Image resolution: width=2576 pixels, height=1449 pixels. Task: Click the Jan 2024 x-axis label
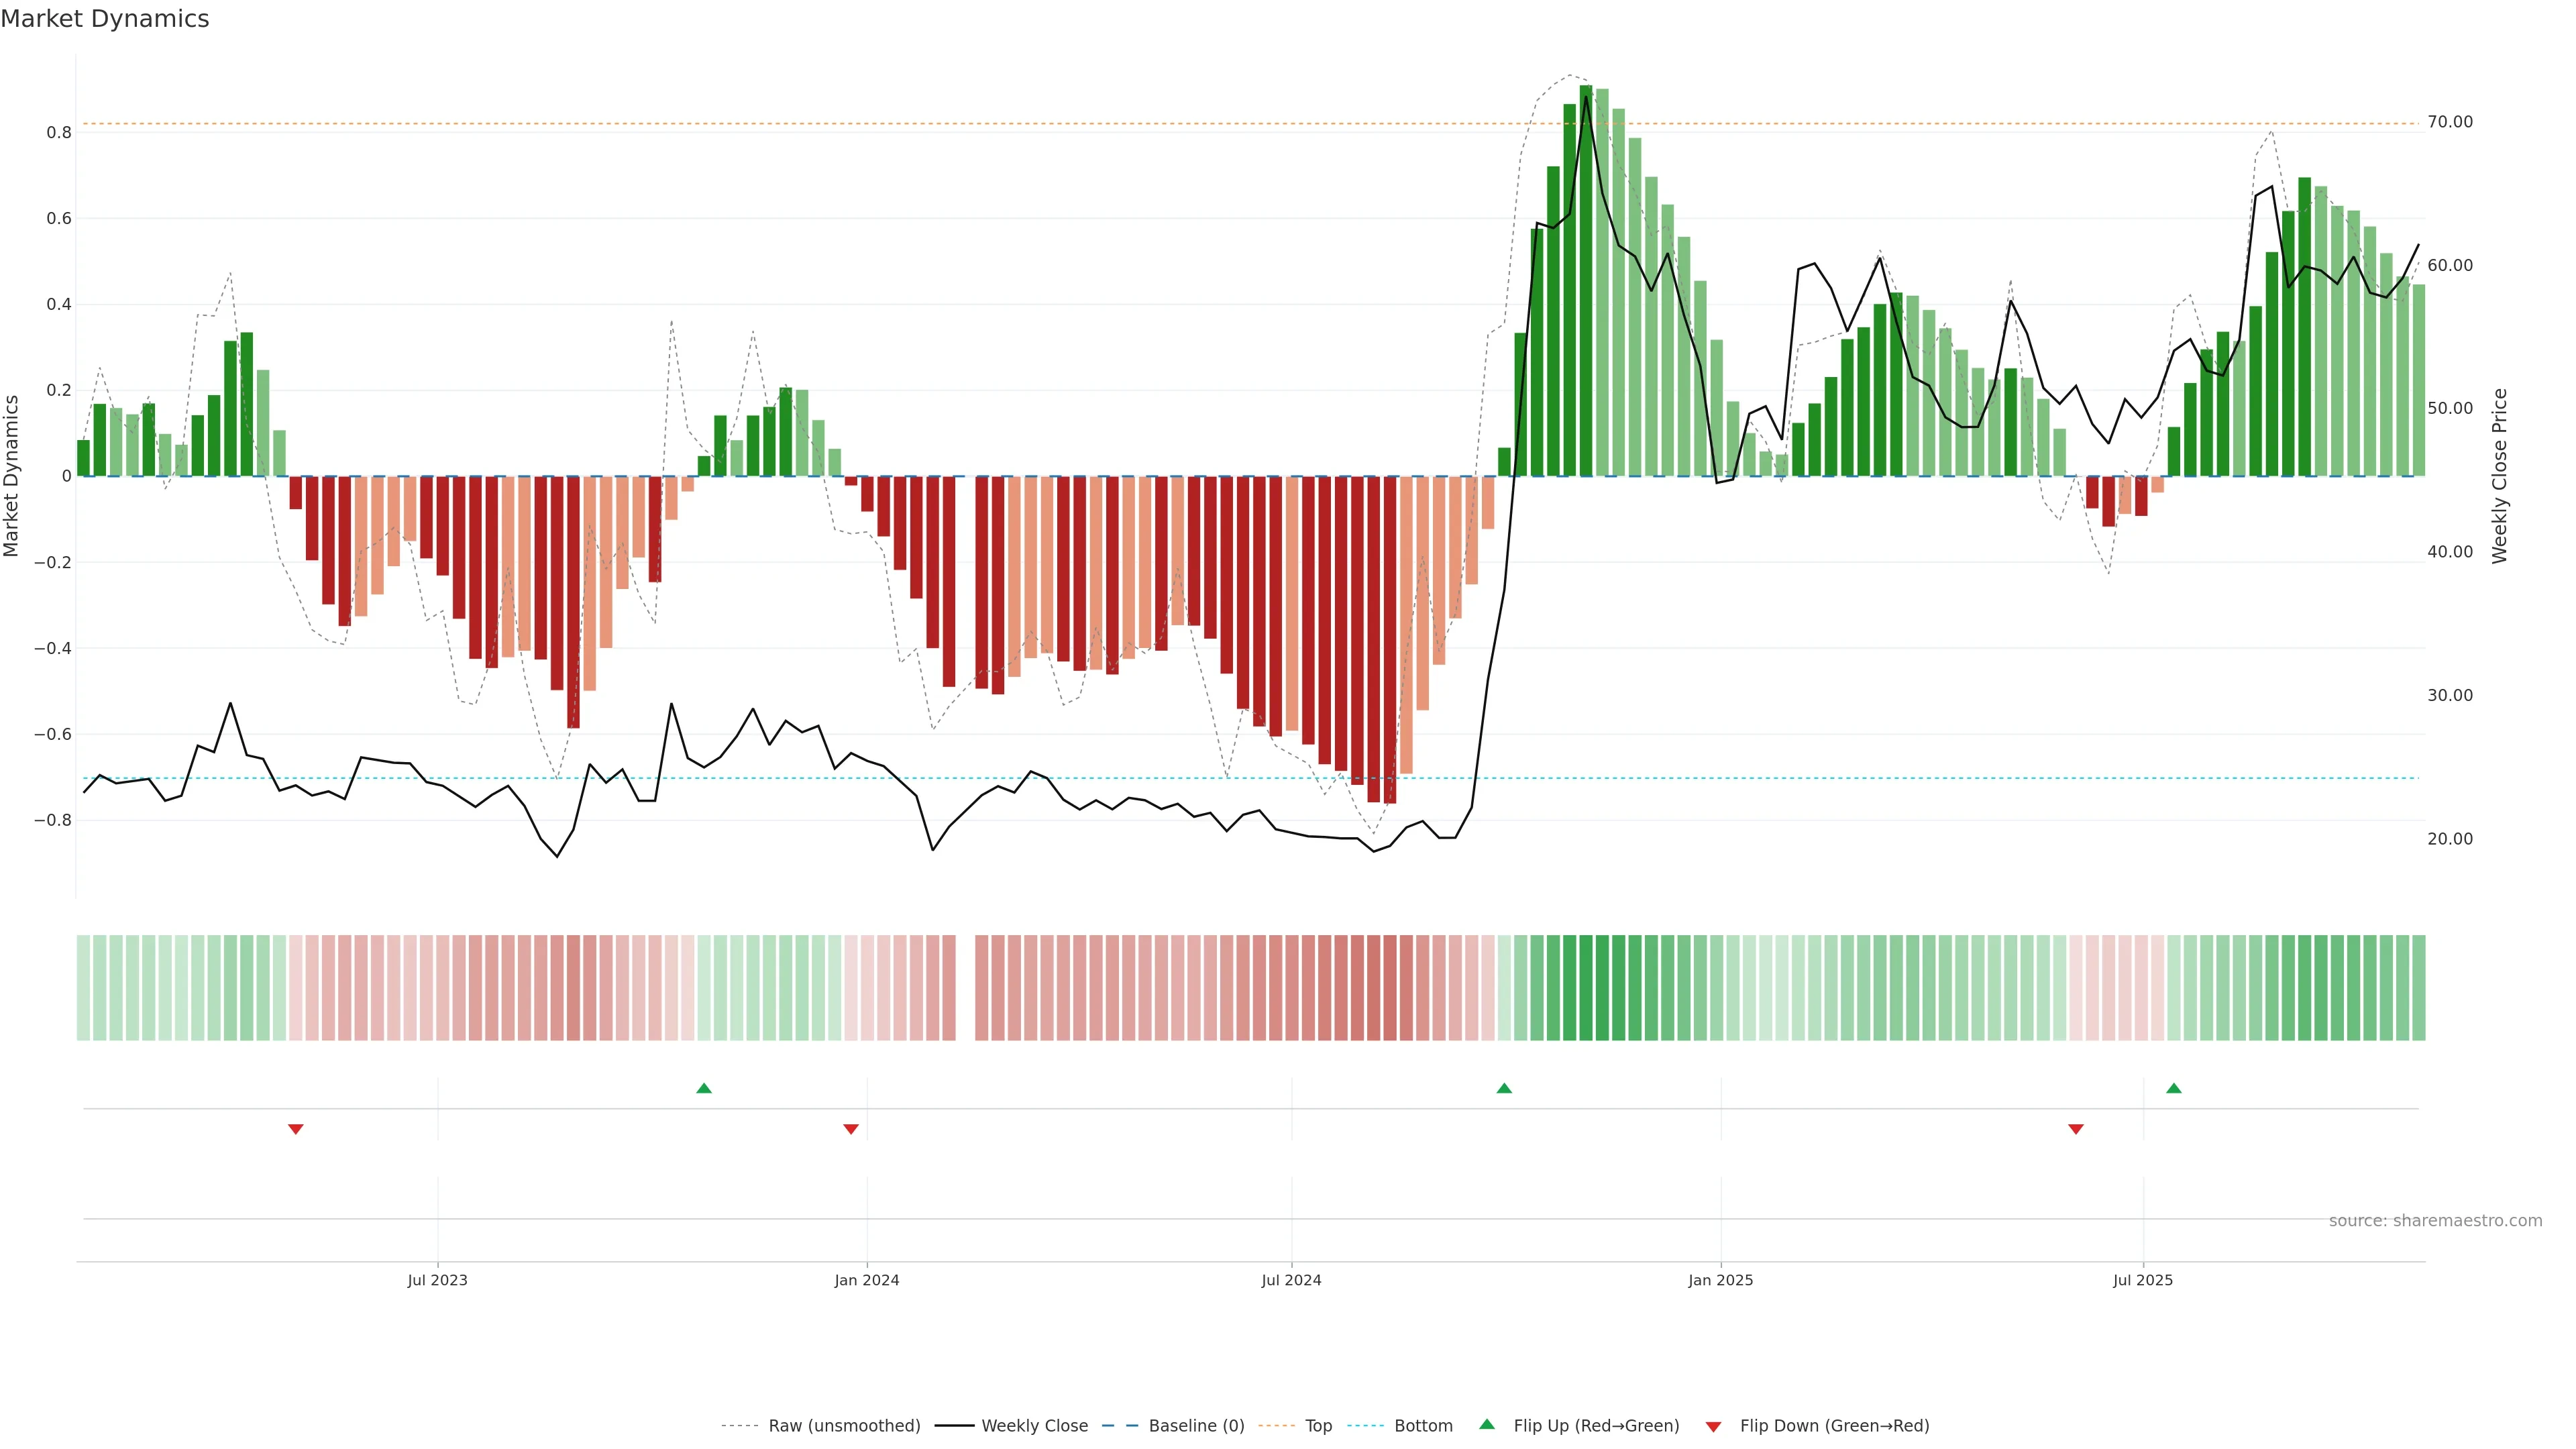point(867,1280)
